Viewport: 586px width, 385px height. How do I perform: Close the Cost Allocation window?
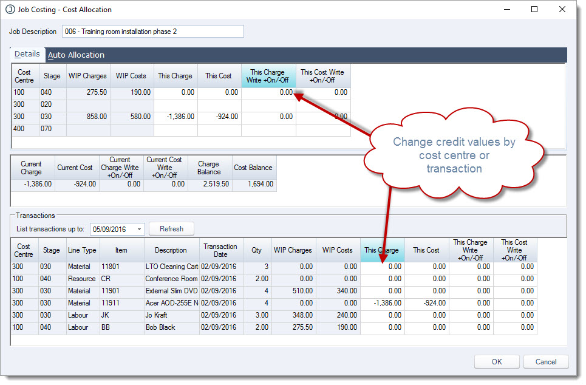coord(562,9)
